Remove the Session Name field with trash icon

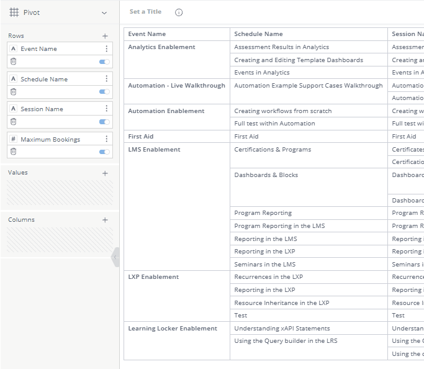(13, 122)
